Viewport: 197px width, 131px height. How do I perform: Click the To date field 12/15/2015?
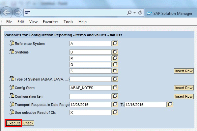pyautogui.click(x=146, y=105)
